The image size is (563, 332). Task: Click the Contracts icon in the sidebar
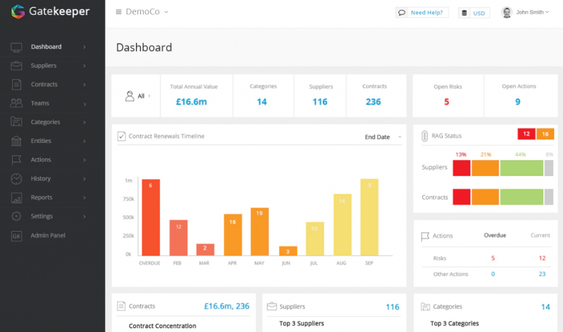pyautogui.click(x=17, y=84)
